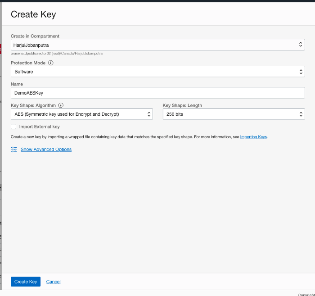The height and width of the screenshot is (296, 315).
Task: Click the compartment dropdown chevron arrows
Action: point(301,45)
